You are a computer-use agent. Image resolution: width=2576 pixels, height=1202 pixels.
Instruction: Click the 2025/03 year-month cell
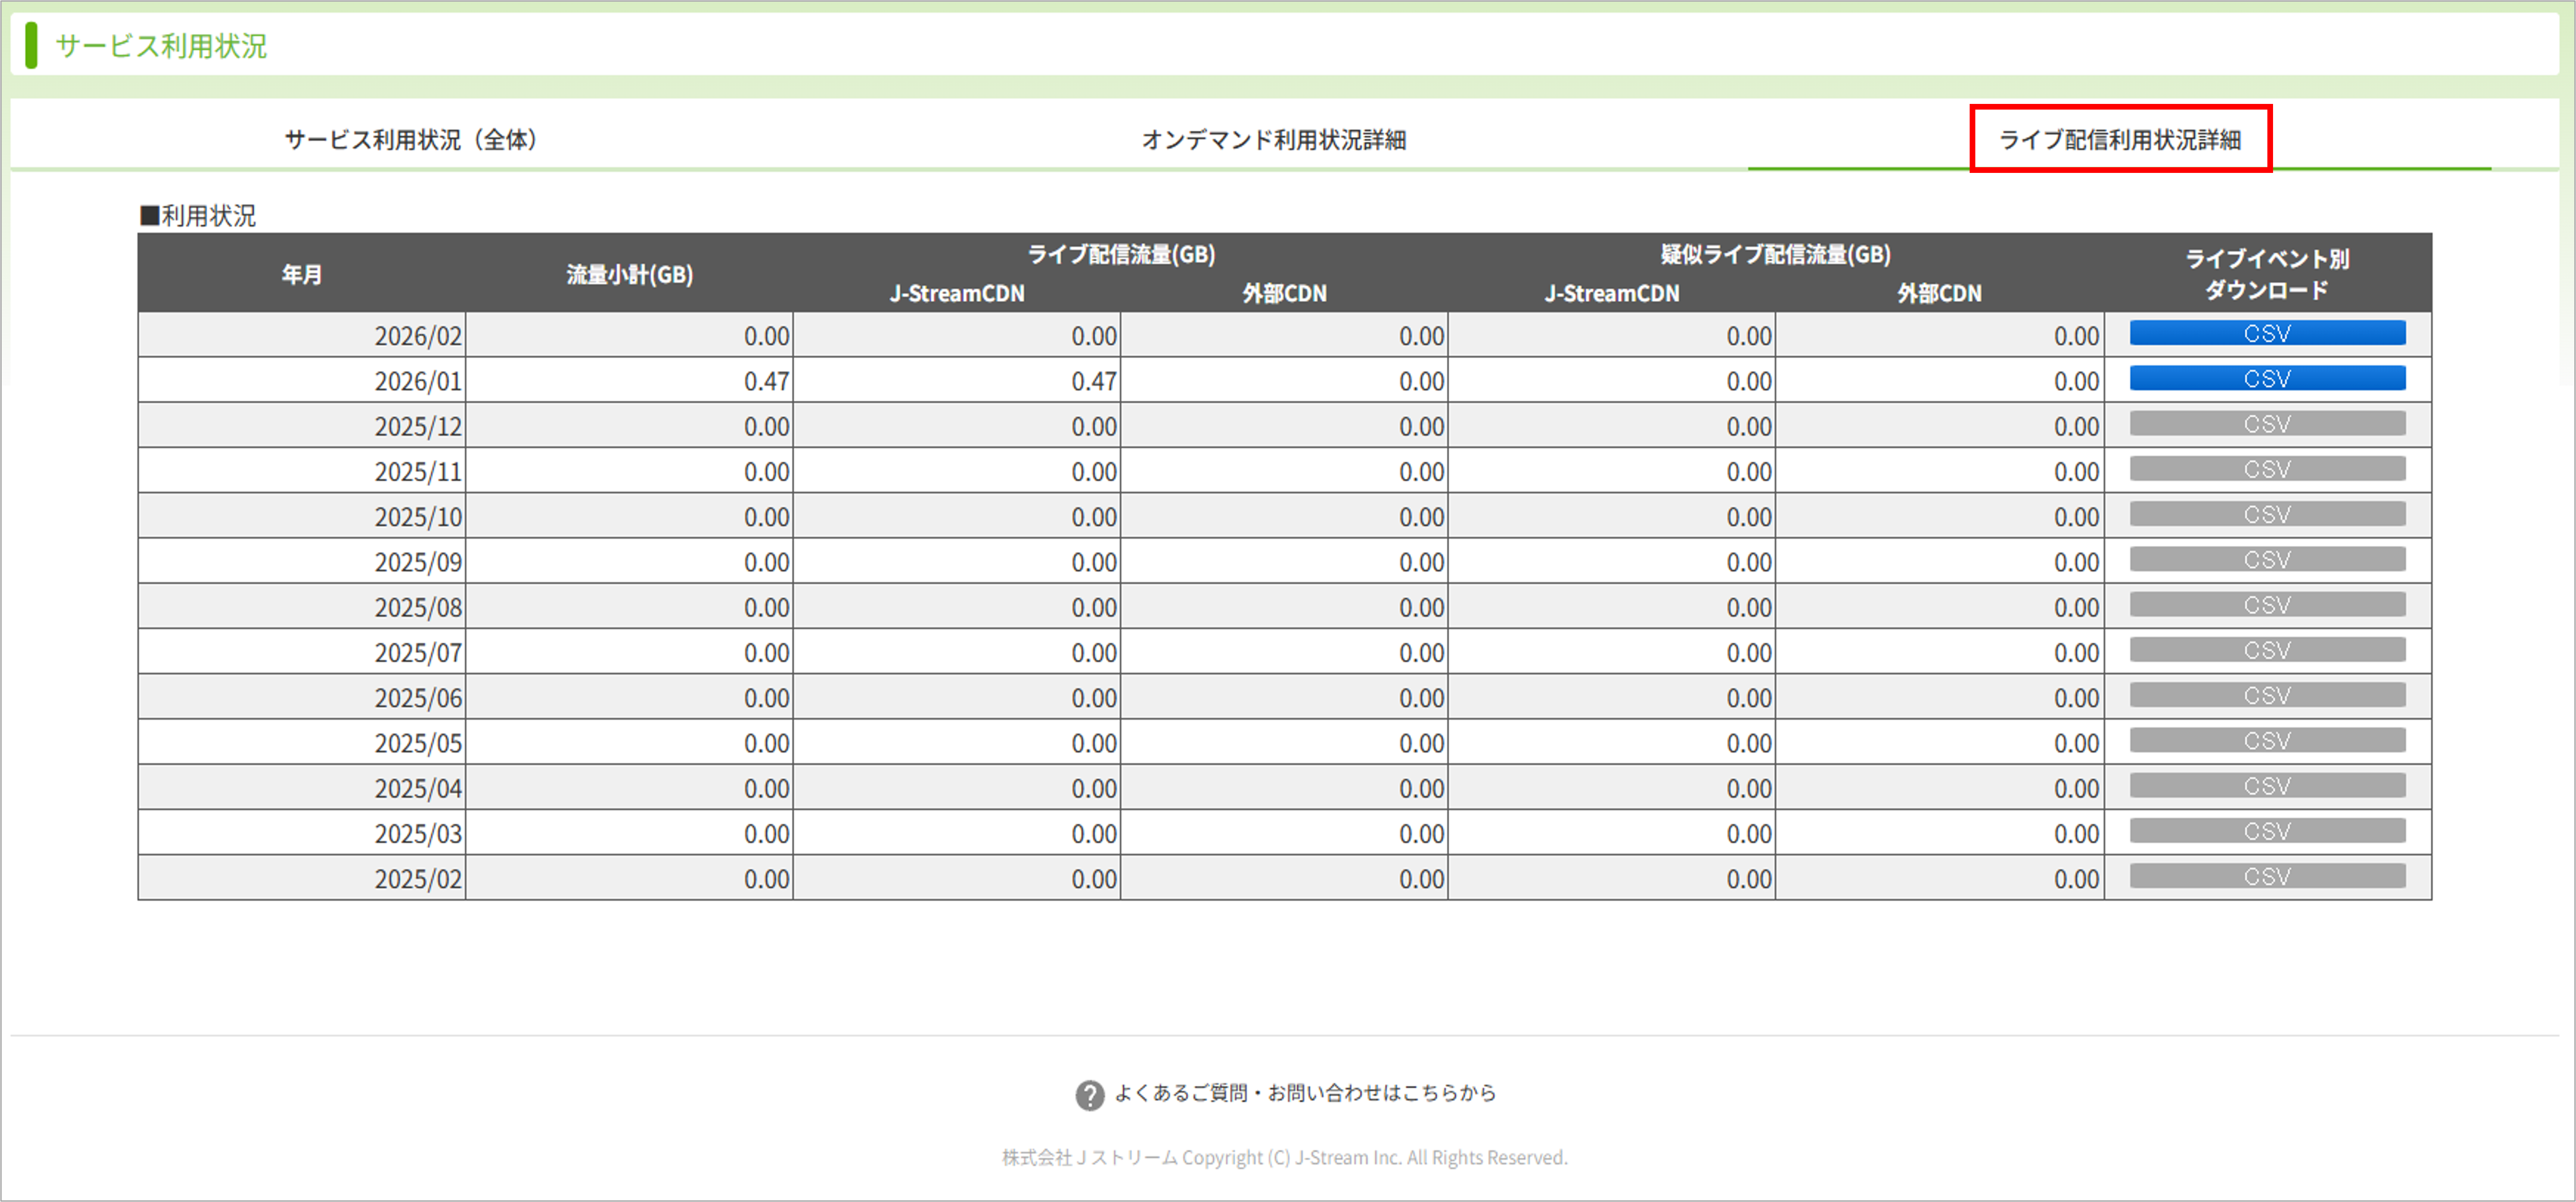click(302, 833)
